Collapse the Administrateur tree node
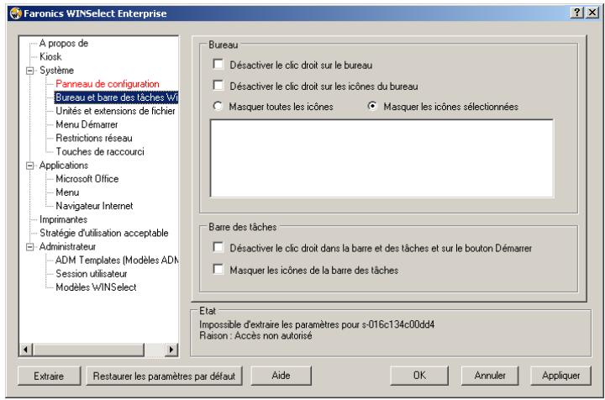 tap(29, 247)
